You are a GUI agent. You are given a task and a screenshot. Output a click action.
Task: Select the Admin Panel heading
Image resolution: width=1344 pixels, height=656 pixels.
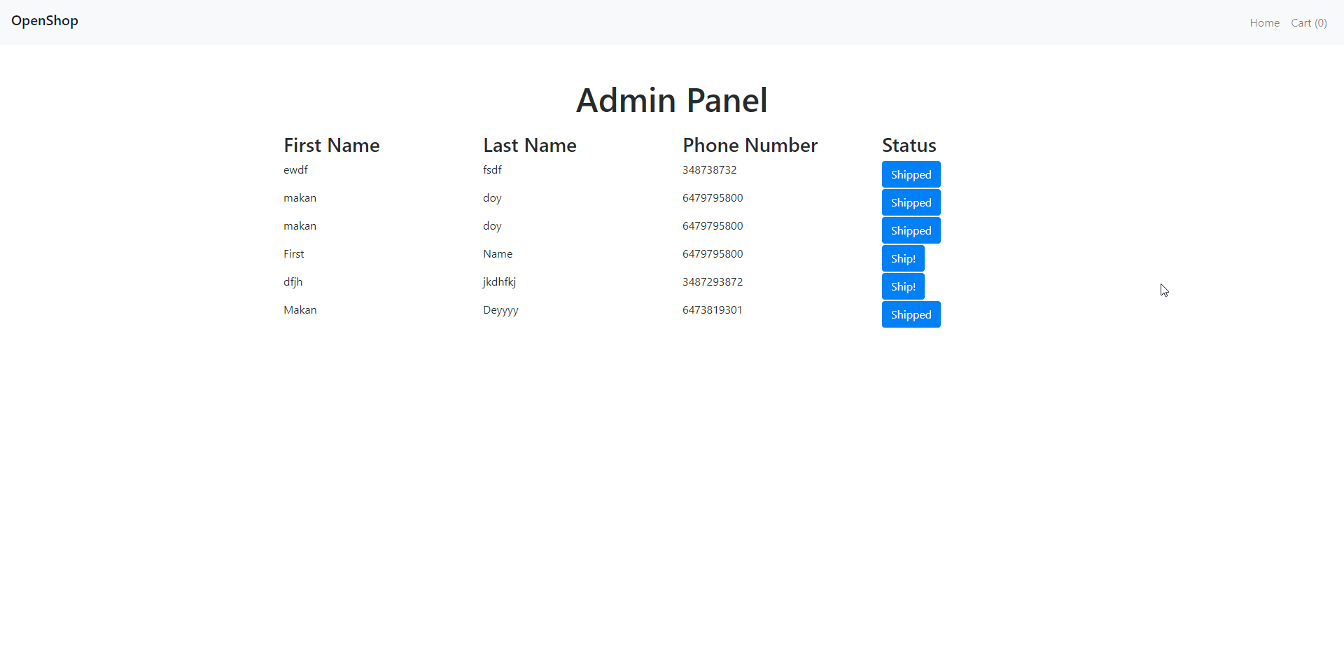coord(672,100)
